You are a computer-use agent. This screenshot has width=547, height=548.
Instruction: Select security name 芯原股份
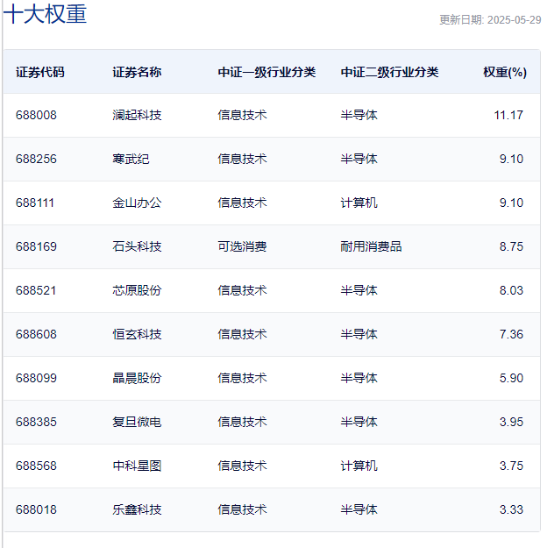[137, 290]
